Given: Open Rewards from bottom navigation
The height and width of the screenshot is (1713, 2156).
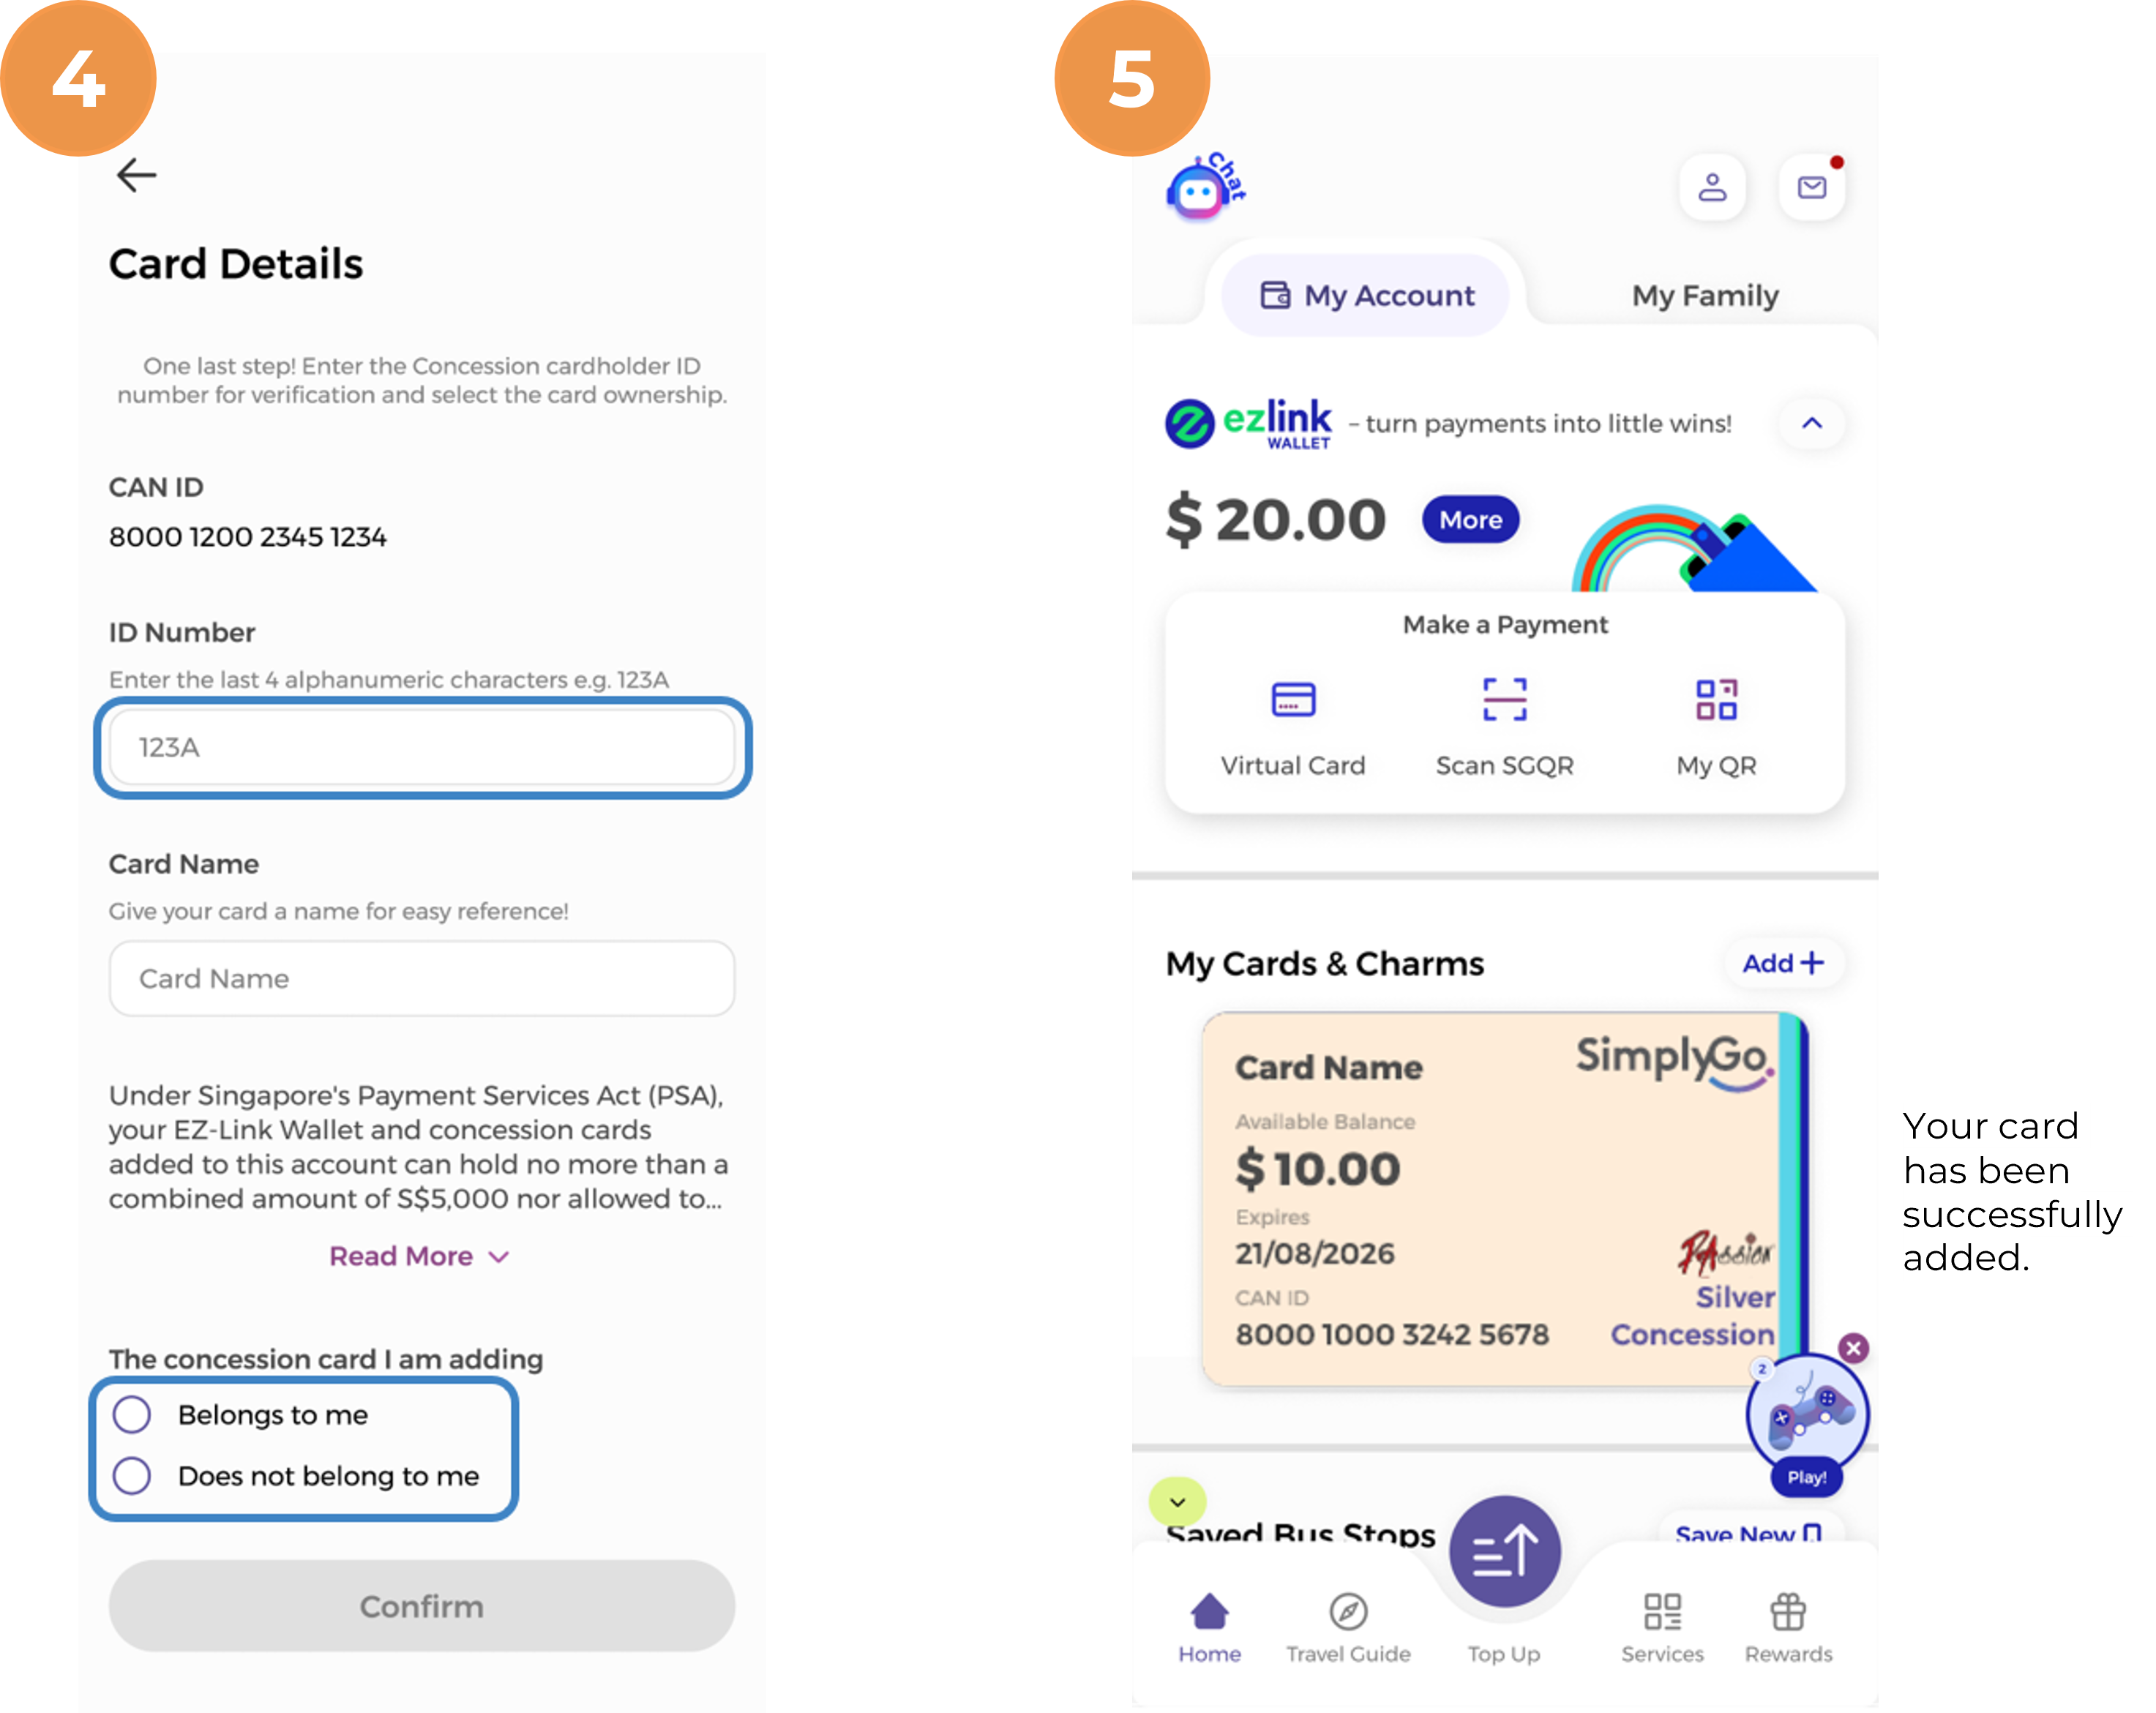Looking at the screenshot, I should 1787,1625.
